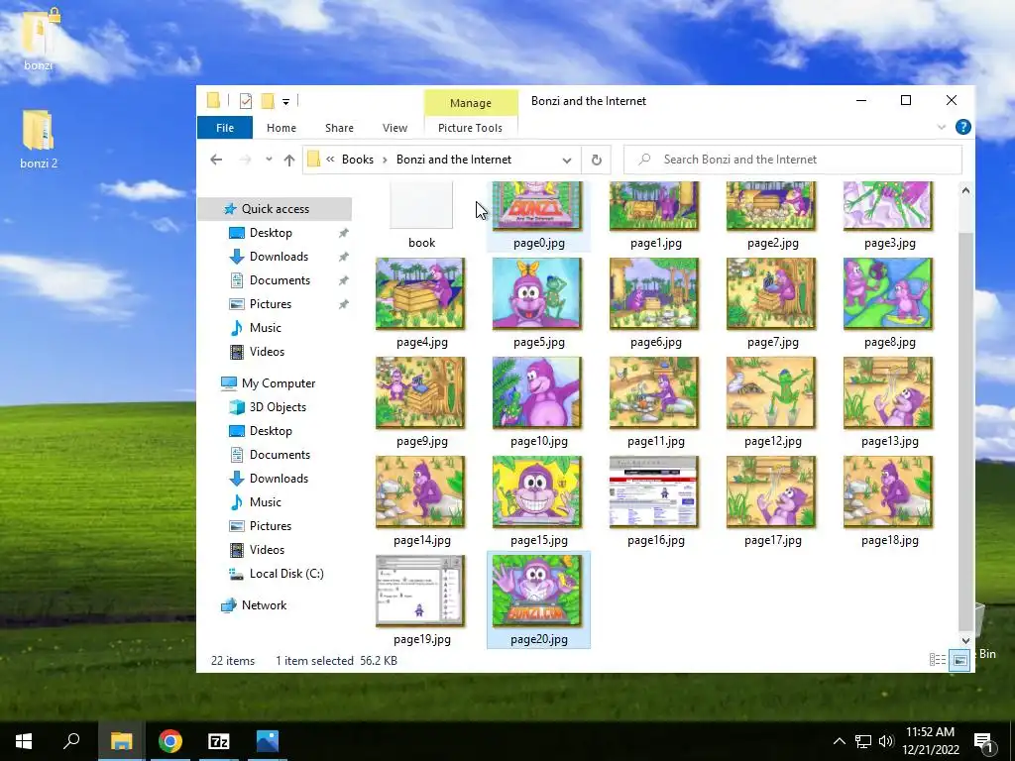
Task: Select page19.jpg thumbnail
Action: pos(420,591)
